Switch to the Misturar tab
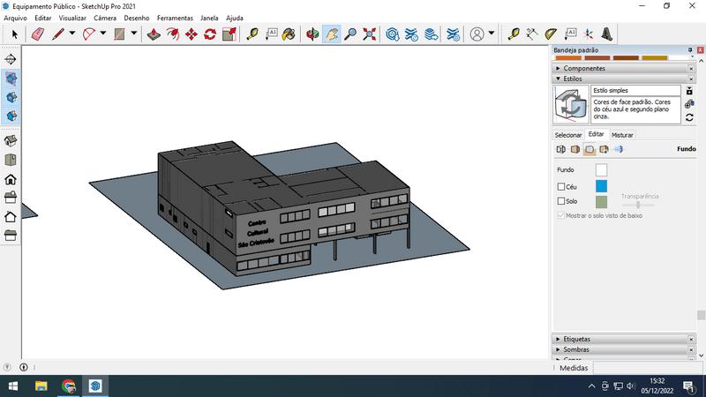Viewport: 706px width, 397px height. 622,135
